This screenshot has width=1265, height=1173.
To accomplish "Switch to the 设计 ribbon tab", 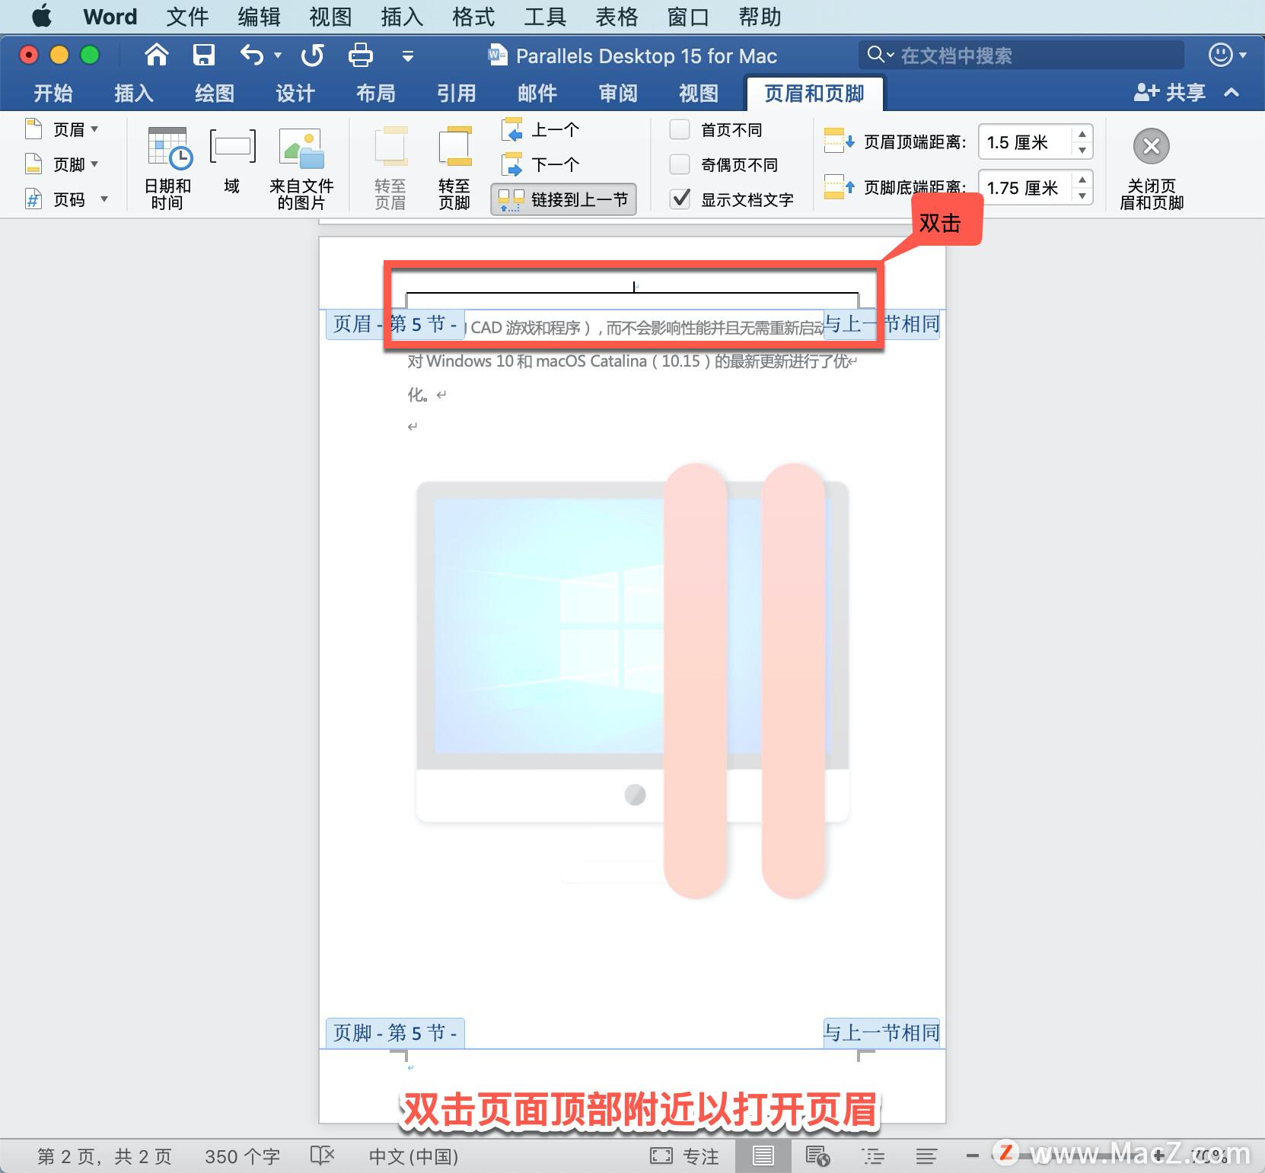I will pos(294,93).
